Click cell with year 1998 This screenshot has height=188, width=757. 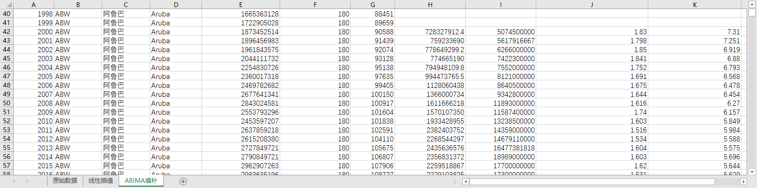[x=33, y=14]
